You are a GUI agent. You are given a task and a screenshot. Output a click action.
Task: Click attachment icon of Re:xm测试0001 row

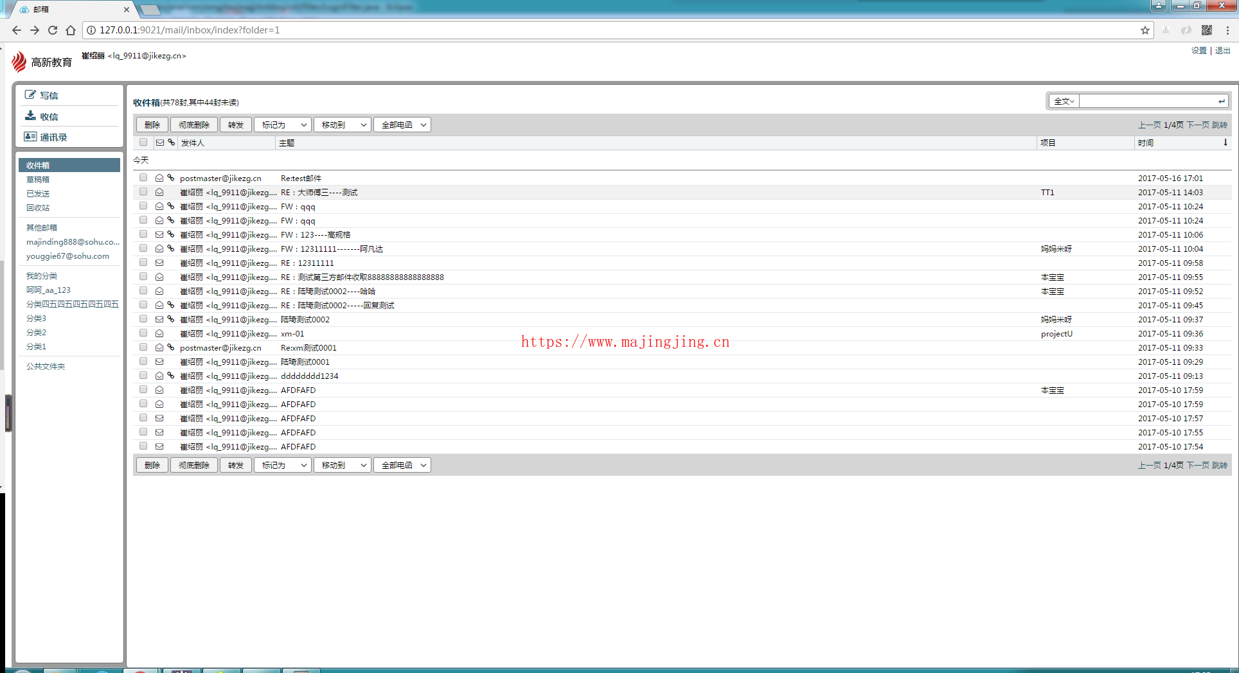171,347
